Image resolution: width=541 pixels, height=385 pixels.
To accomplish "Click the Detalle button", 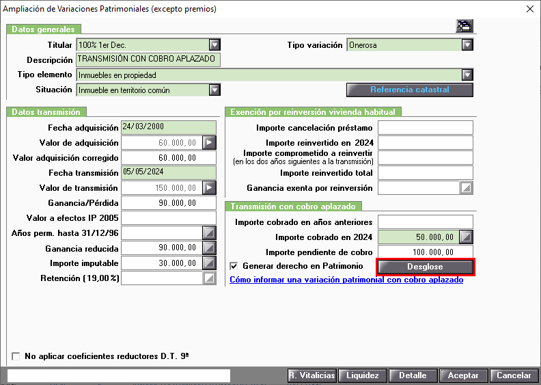I will click(x=413, y=375).
